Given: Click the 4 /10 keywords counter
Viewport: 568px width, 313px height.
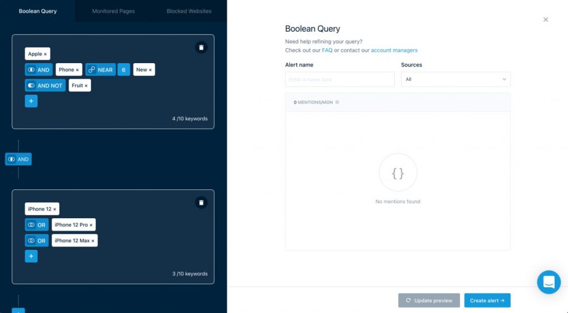Looking at the screenshot, I should click(x=190, y=119).
